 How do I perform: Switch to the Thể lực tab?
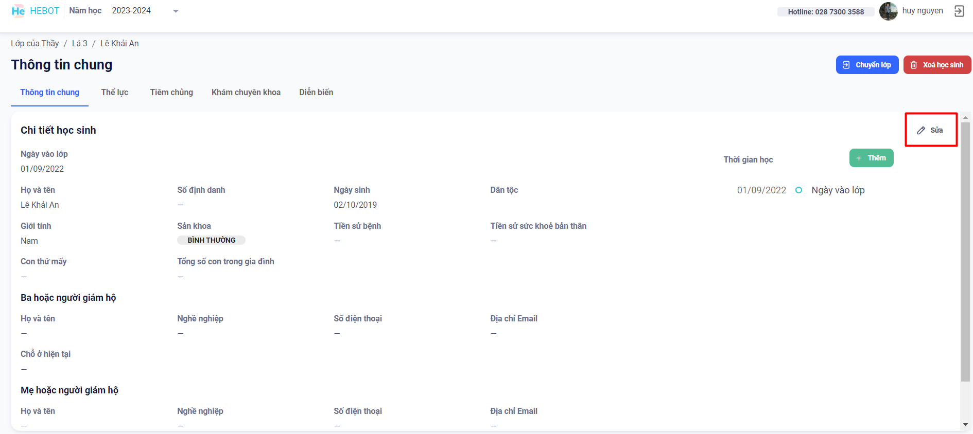(x=114, y=93)
